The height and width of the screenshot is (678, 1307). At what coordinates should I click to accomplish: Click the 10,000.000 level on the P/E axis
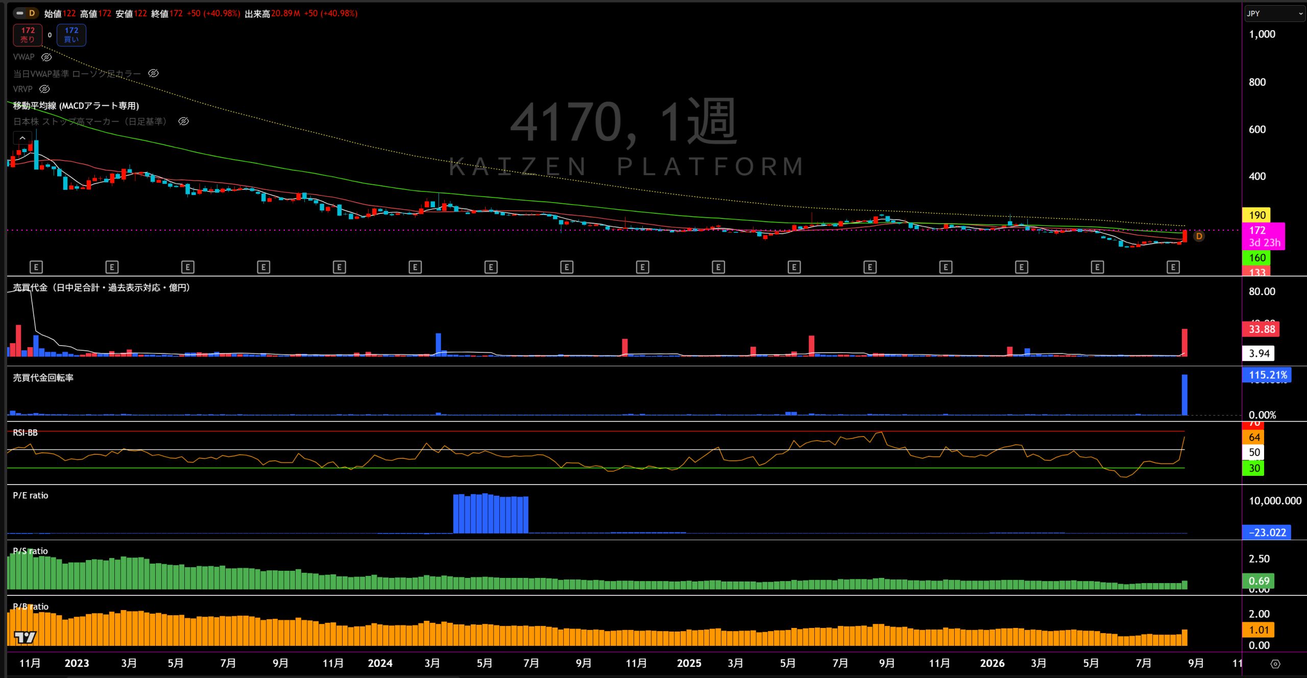coord(1275,501)
